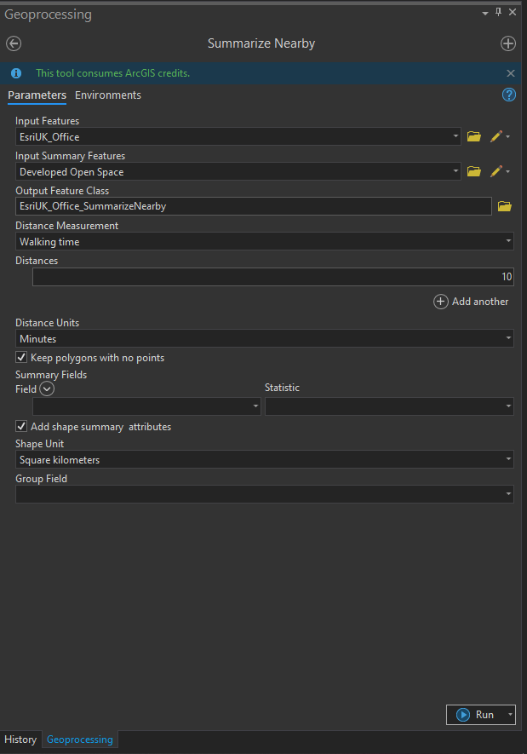This screenshot has height=754, width=527.
Task: Click the Summarize Nearby title text
Action: (x=261, y=43)
